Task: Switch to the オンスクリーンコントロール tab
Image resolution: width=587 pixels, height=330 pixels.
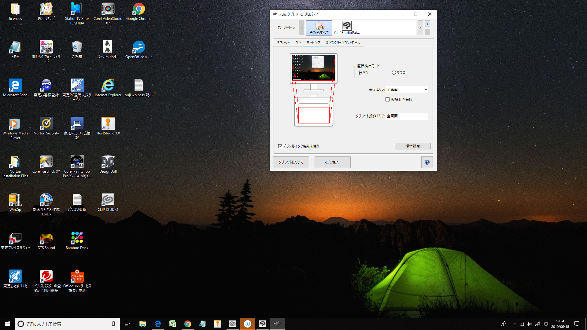Action: point(342,43)
